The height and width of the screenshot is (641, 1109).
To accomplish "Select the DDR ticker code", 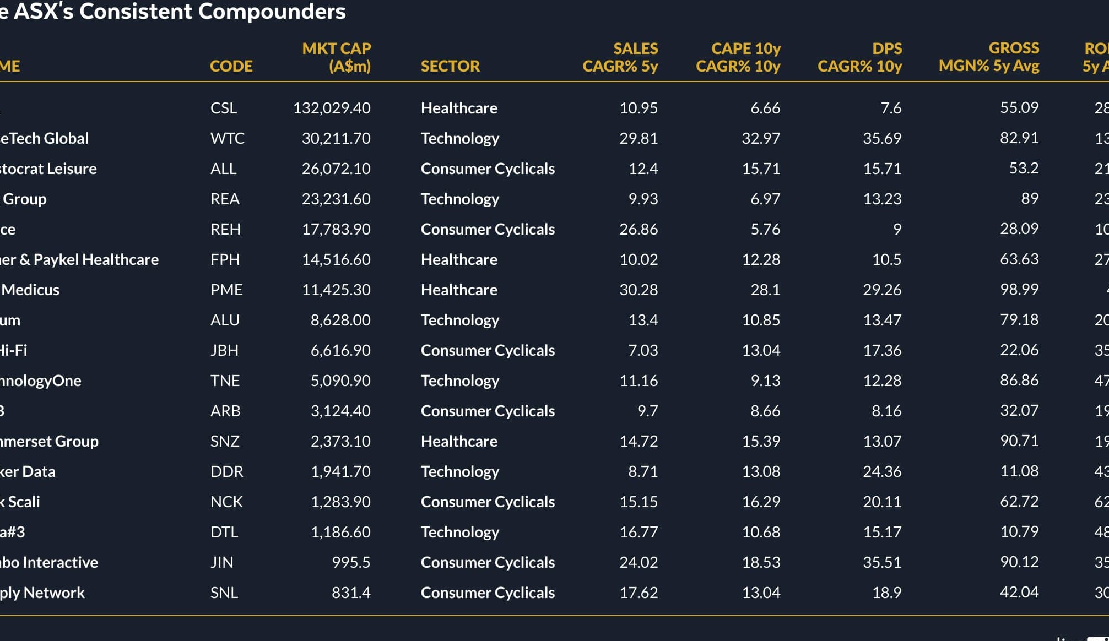I will 227,471.
